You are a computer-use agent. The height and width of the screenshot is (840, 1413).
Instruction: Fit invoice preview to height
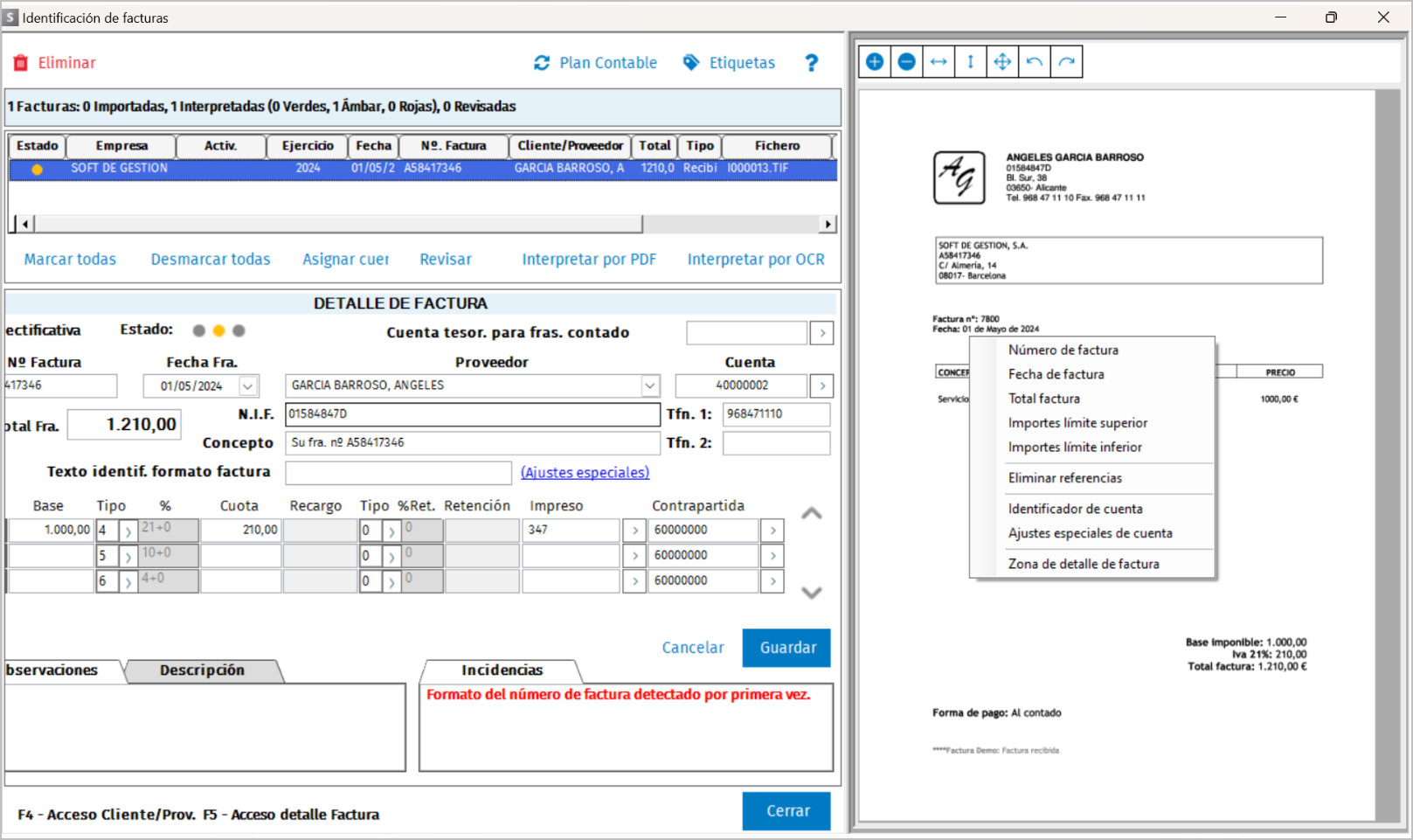[970, 62]
